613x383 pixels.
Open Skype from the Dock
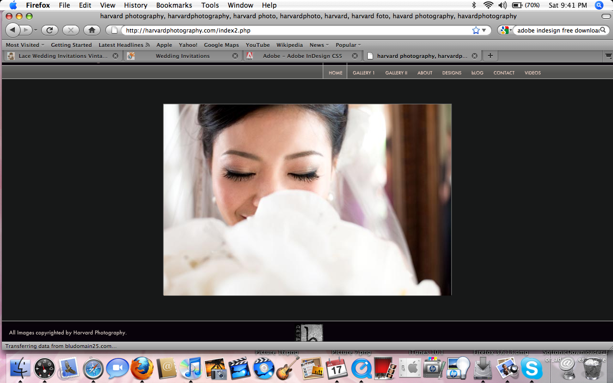(x=532, y=369)
